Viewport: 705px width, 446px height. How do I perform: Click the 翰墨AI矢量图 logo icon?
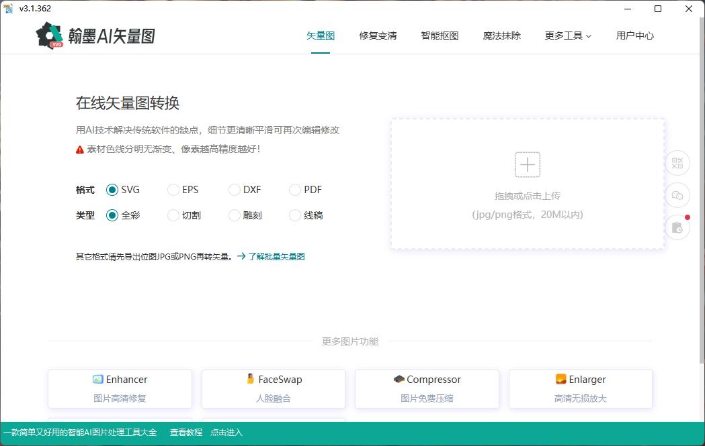[x=48, y=35]
